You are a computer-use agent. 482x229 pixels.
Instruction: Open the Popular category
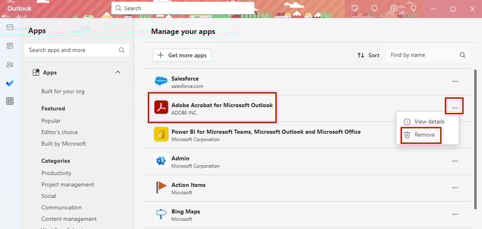[x=51, y=121]
